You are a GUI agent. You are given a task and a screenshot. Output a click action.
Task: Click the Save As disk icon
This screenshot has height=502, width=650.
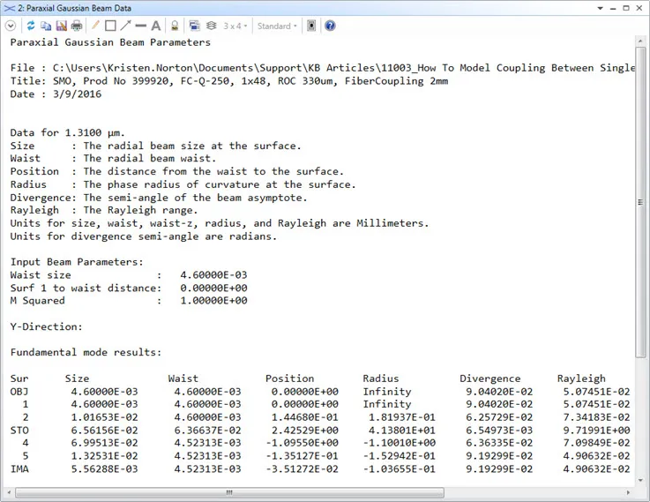pyautogui.click(x=61, y=26)
